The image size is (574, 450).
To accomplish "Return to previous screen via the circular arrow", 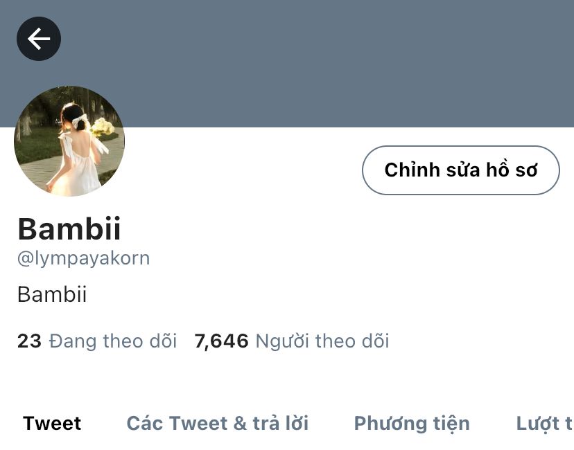I will [x=39, y=39].
